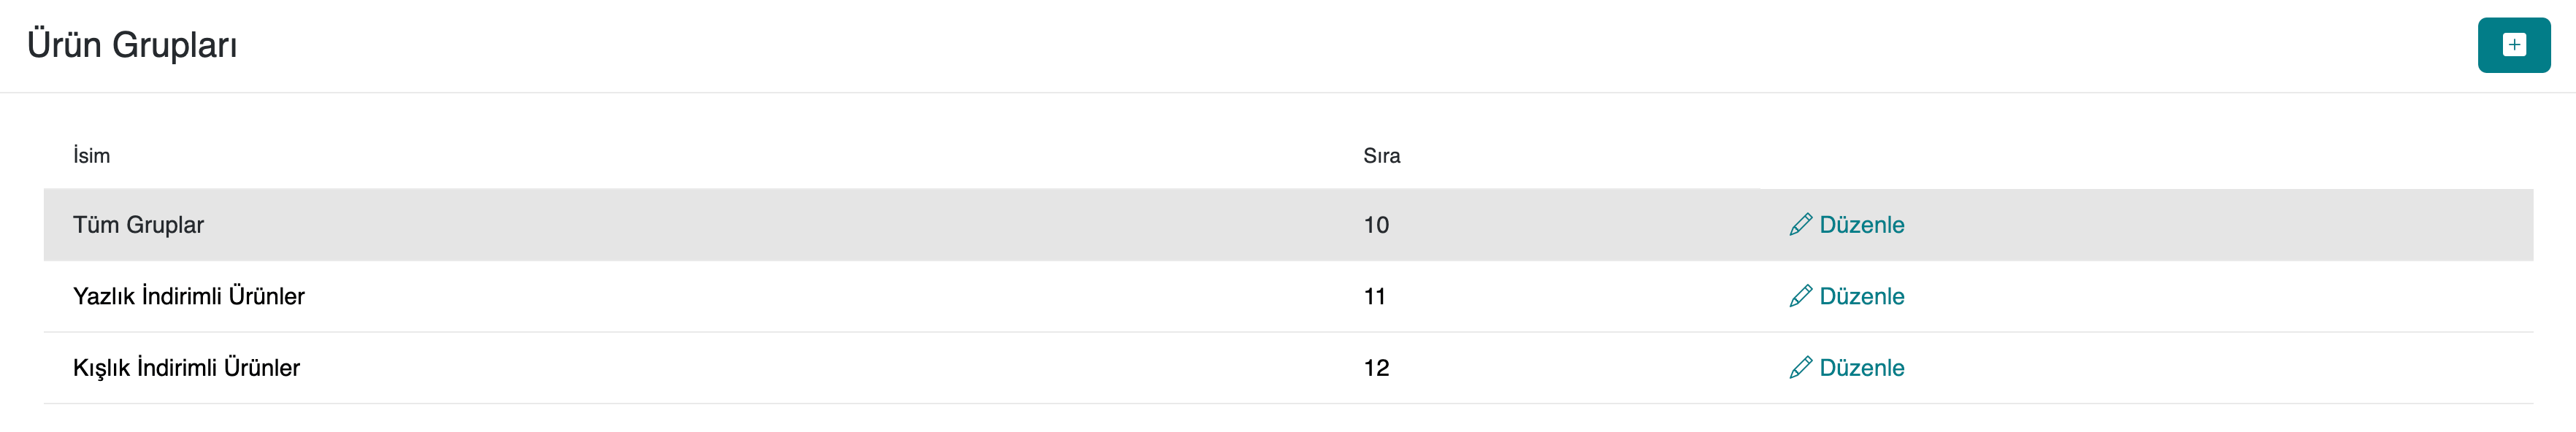Select the Yazlık İndirimli Ürünler name cell
The height and width of the screenshot is (432, 2576).
(x=188, y=297)
